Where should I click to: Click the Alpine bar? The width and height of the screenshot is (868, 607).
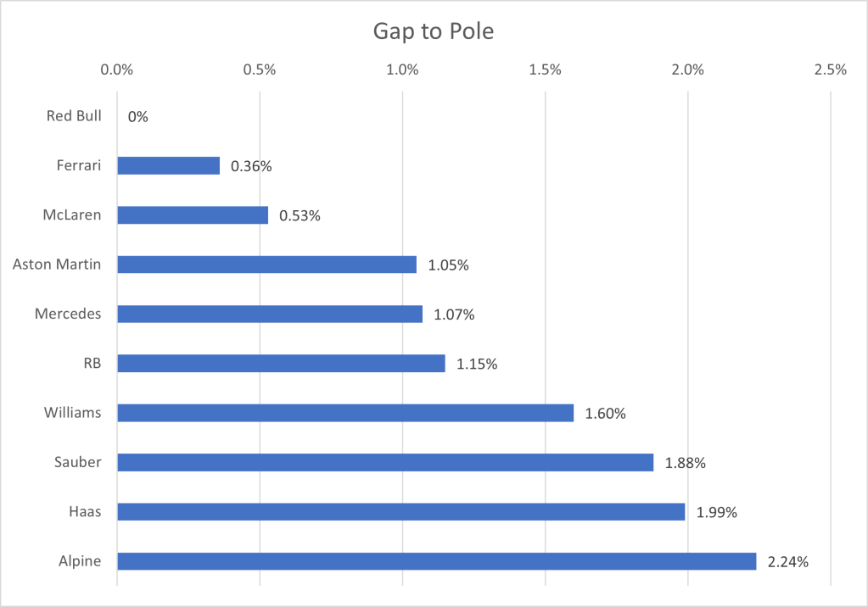point(436,561)
